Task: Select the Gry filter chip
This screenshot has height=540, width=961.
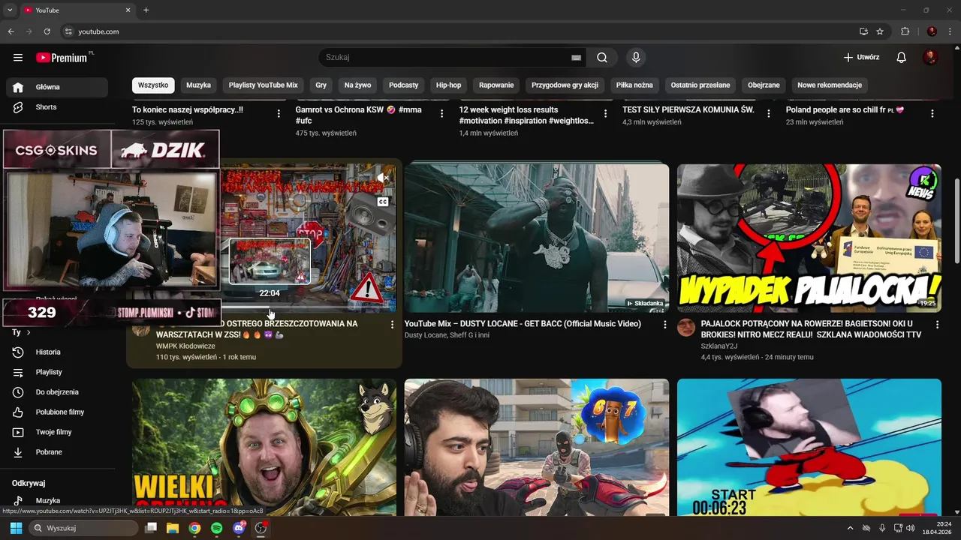Action: tap(321, 85)
